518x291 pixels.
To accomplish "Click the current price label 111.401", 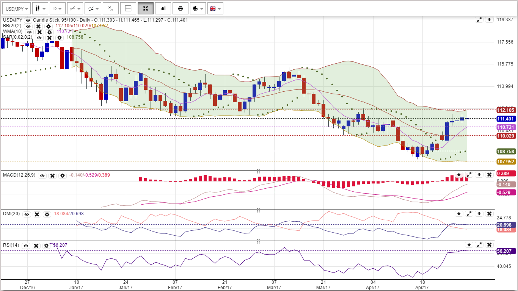I will [506, 119].
